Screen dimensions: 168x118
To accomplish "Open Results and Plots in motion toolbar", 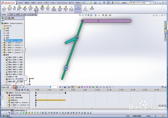I will 97,87.
